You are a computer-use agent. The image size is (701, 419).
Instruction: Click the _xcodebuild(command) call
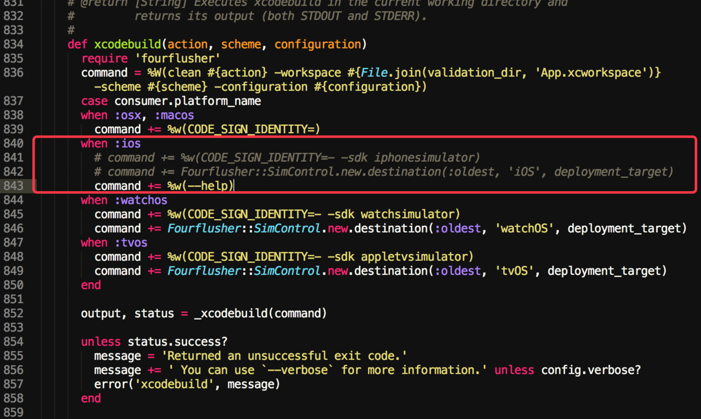click(x=261, y=313)
